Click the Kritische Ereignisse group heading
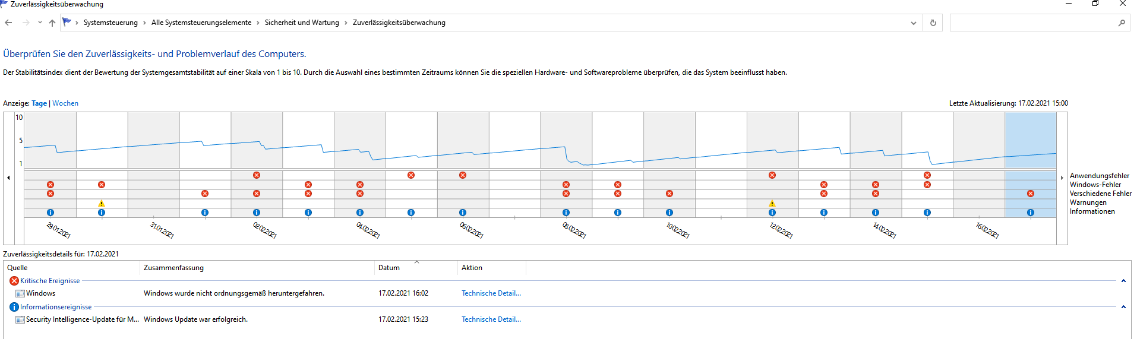The image size is (1137, 339). point(50,281)
